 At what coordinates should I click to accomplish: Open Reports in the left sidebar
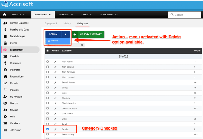click(x=14, y=83)
